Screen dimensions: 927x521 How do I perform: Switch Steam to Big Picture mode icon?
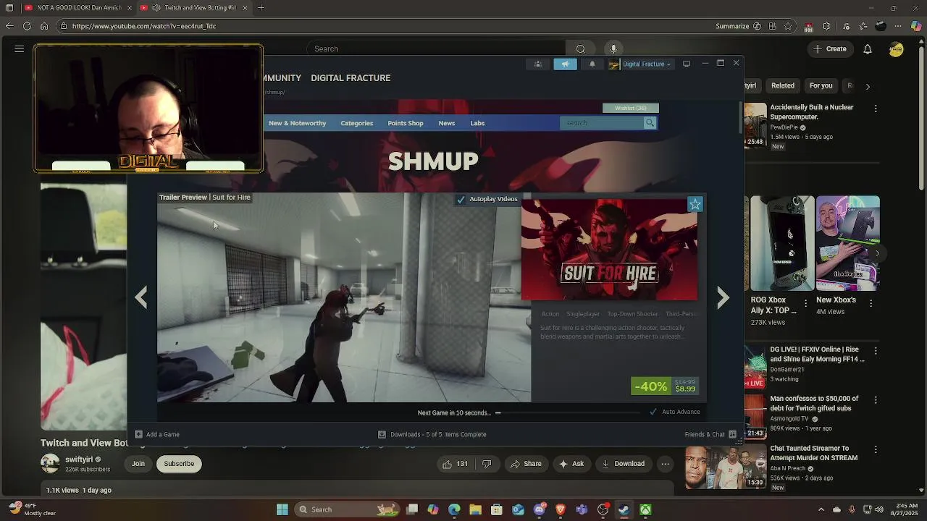[687, 64]
